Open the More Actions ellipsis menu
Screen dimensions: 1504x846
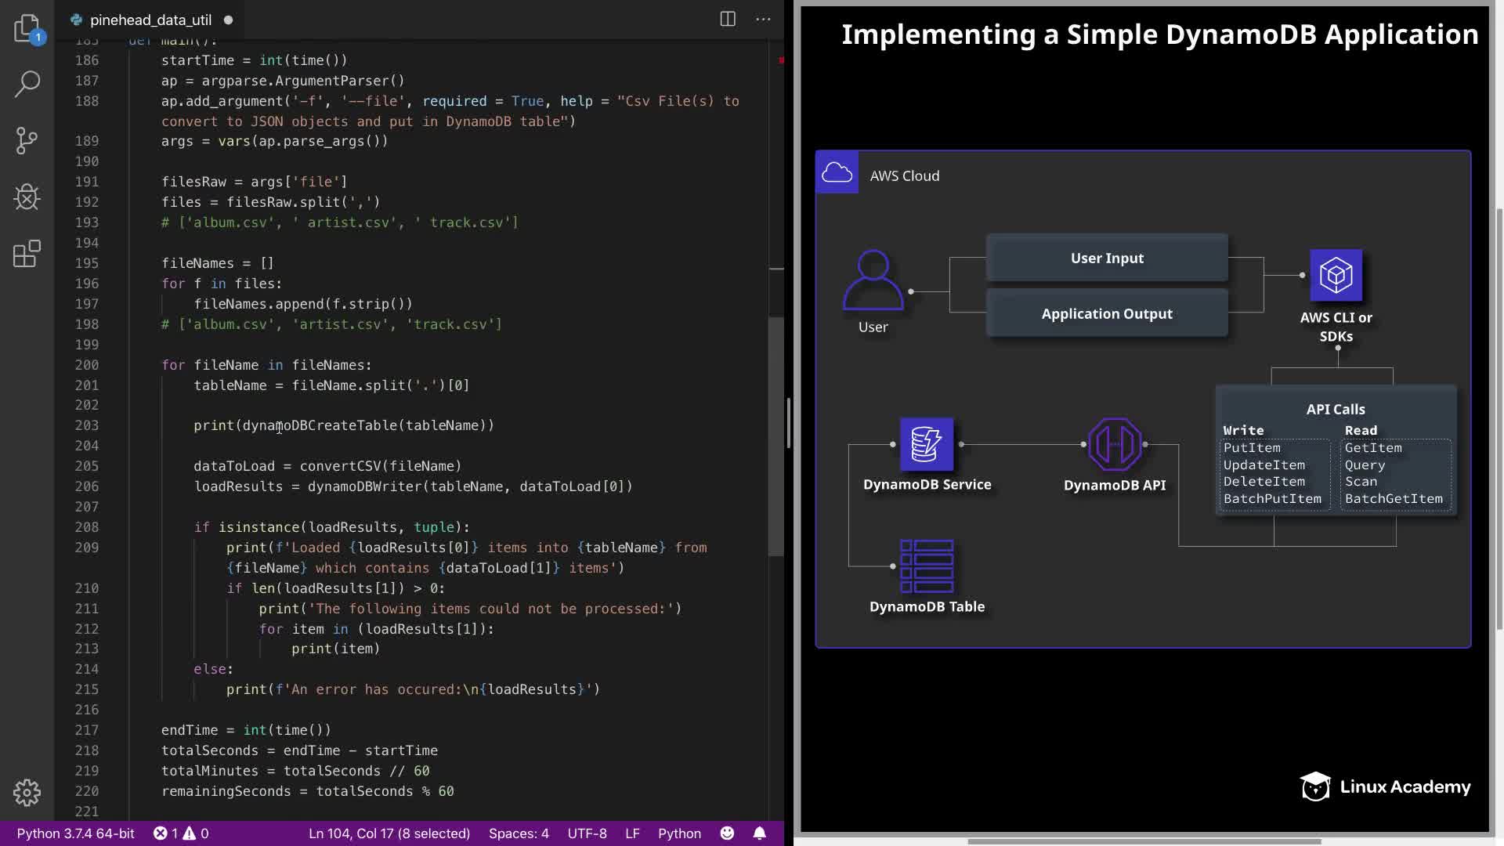click(x=763, y=20)
